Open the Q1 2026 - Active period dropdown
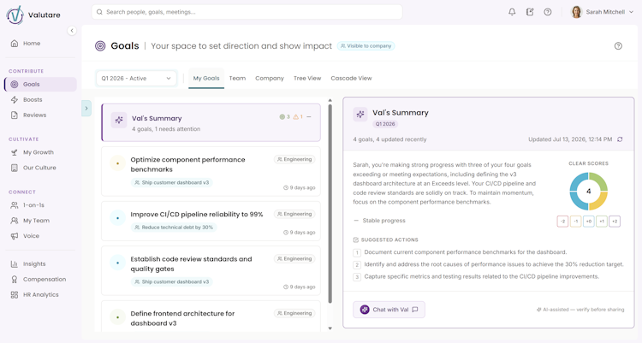The height and width of the screenshot is (343, 642). [136, 78]
